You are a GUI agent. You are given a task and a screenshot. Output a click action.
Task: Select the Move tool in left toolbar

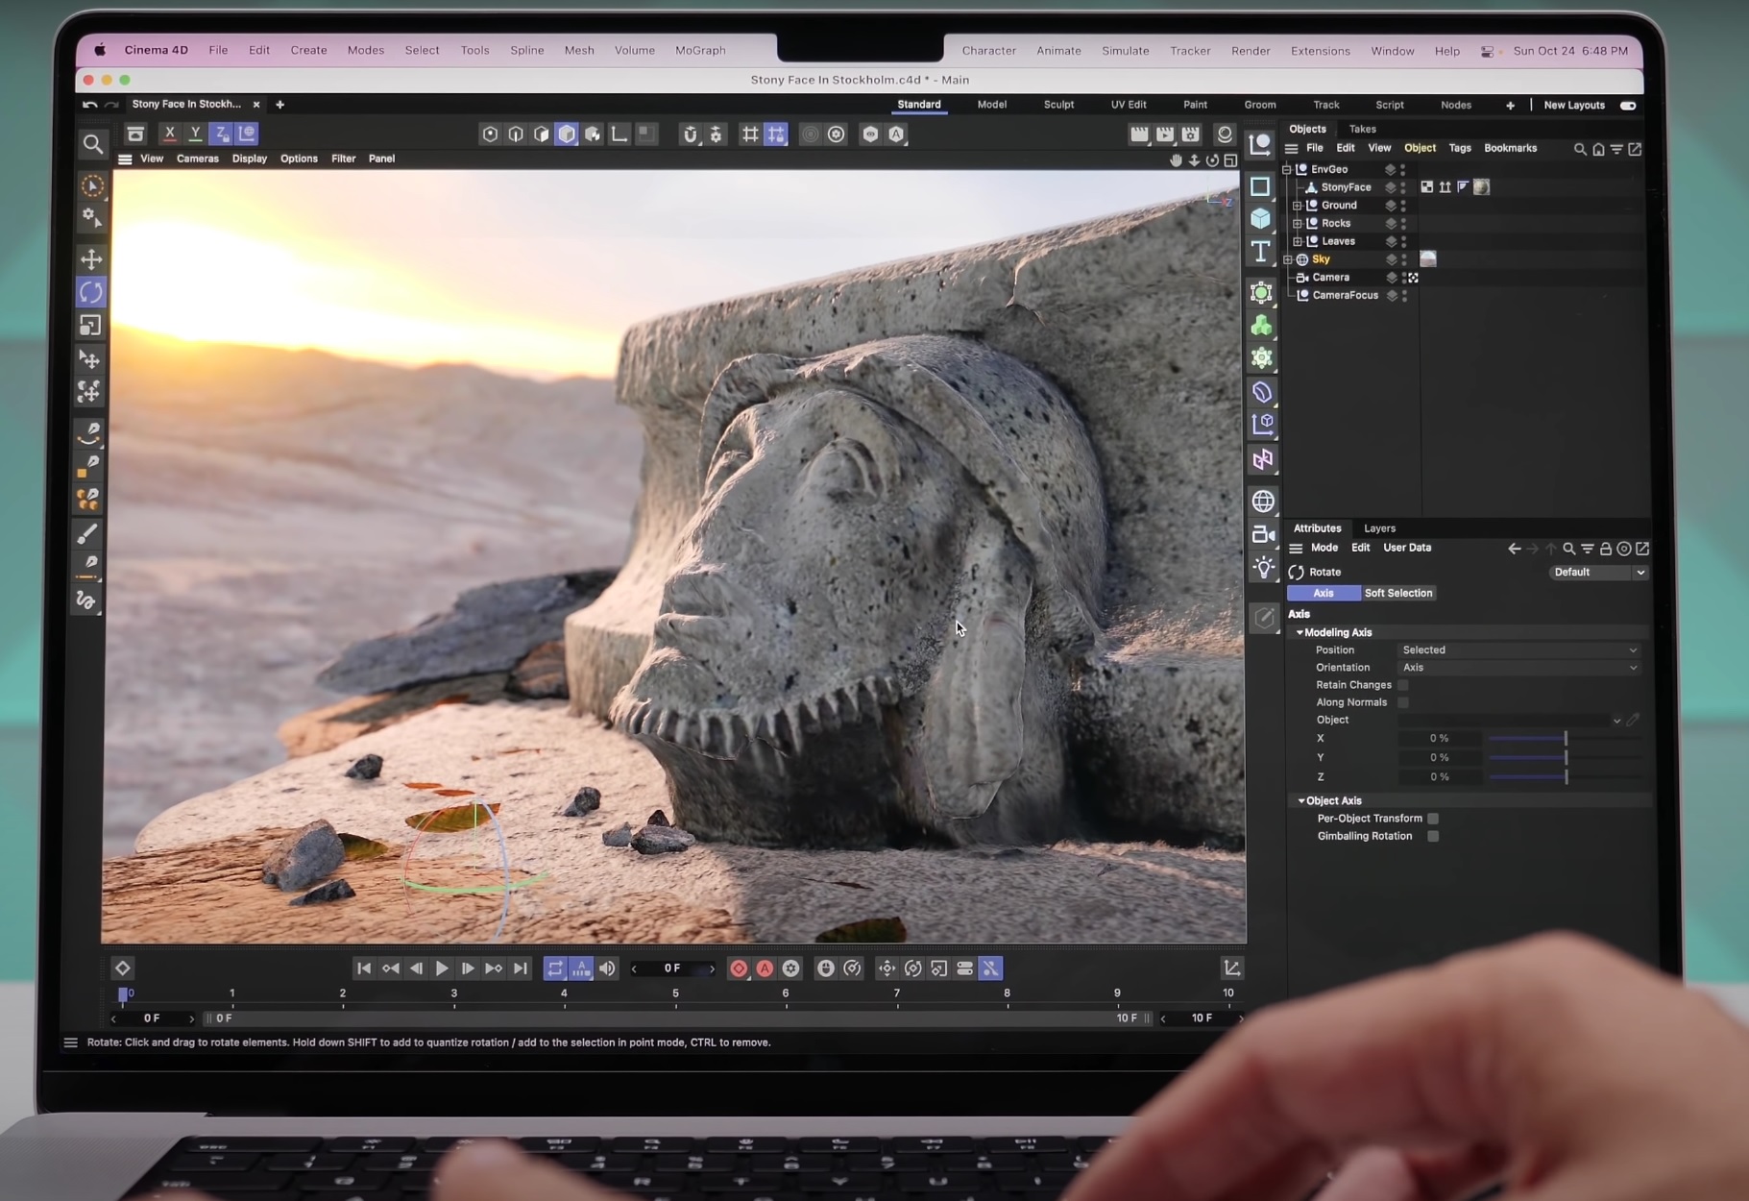pyautogui.click(x=91, y=259)
